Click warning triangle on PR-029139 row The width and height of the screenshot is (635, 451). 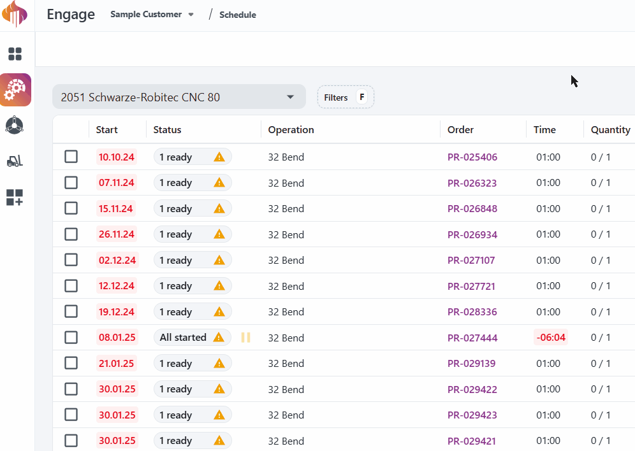219,363
